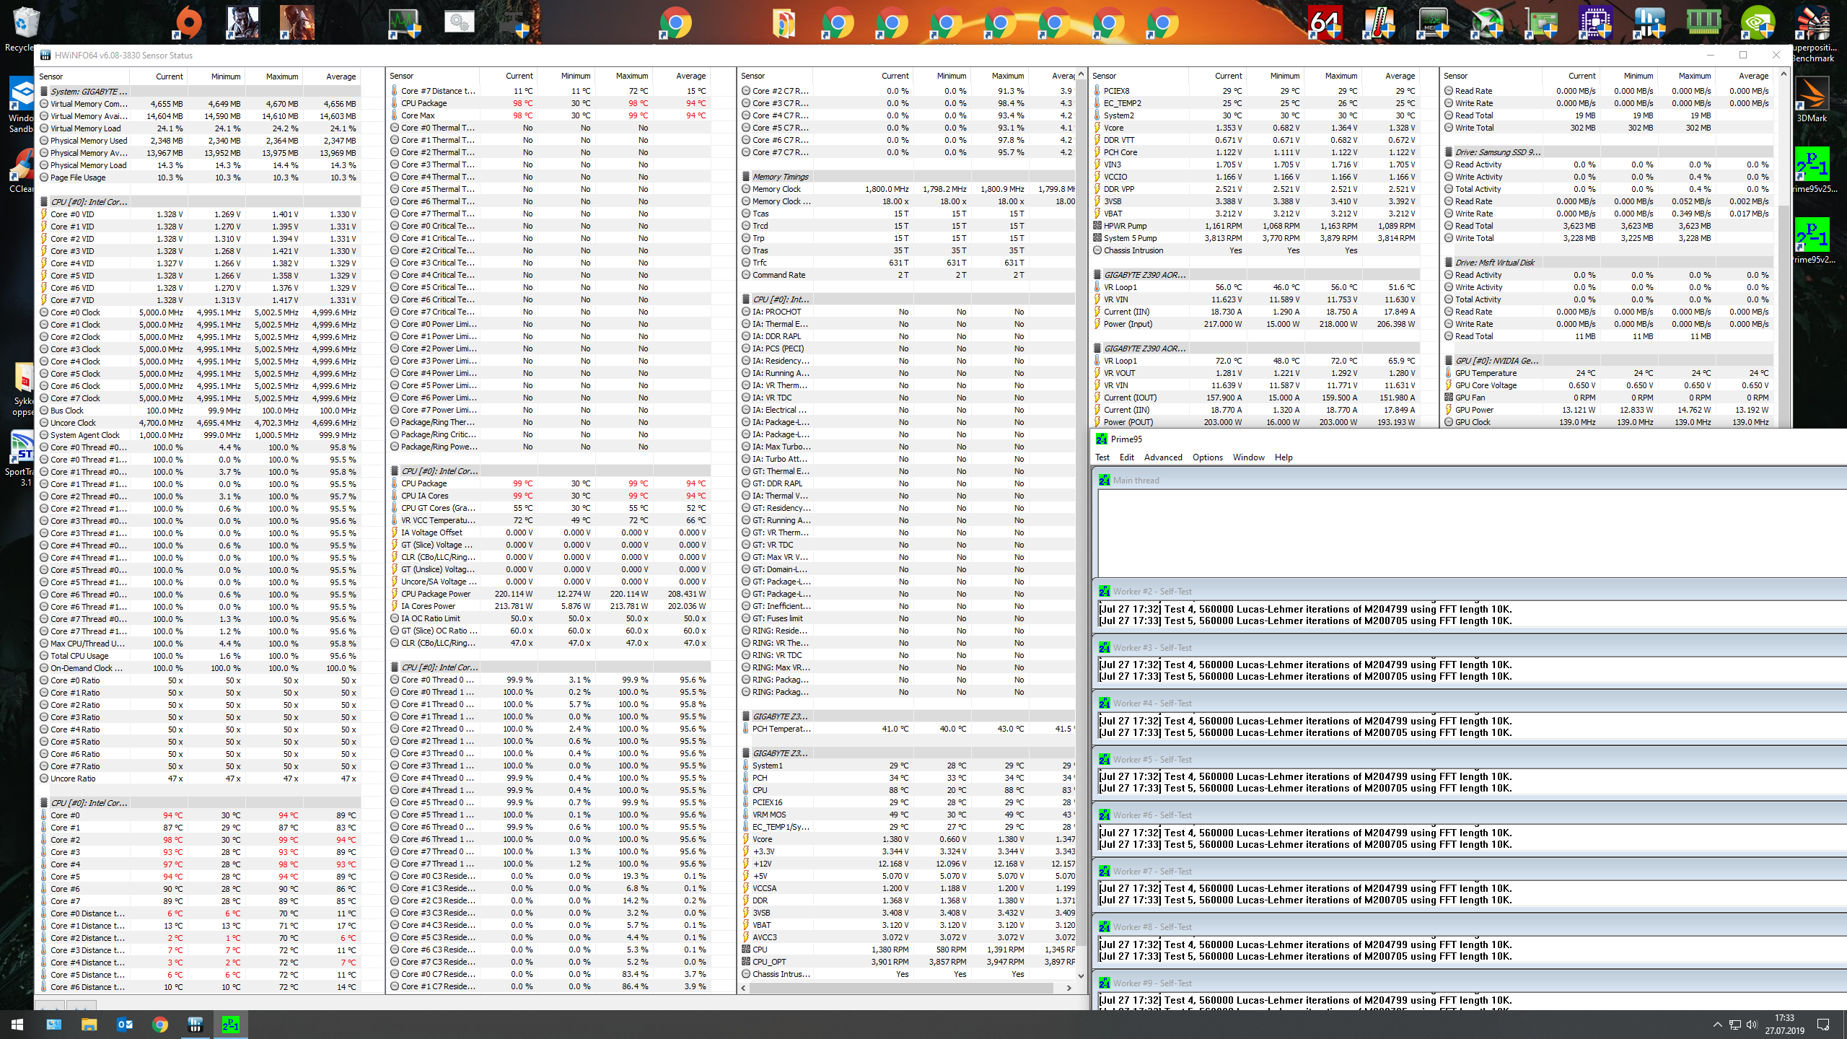The image size is (1847, 1039).
Task: Open the Task Manager-like taskbar icon beside Start
Action: tap(53, 1025)
